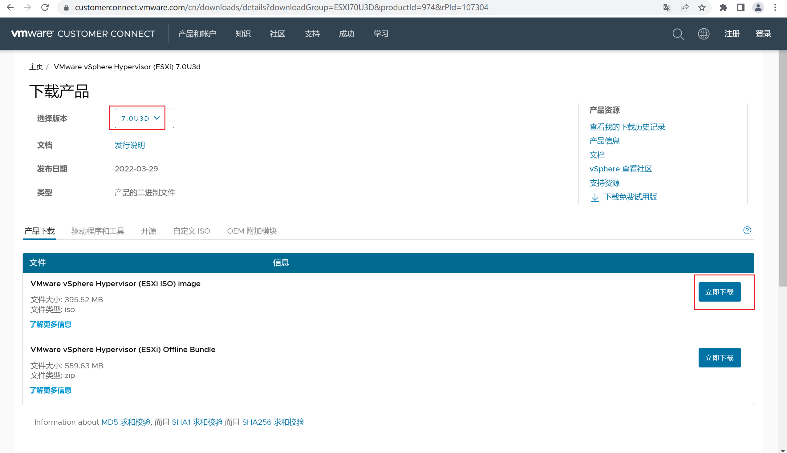
Task: Click 了解更多信息 under ESXi ISO image
Action: [51, 324]
